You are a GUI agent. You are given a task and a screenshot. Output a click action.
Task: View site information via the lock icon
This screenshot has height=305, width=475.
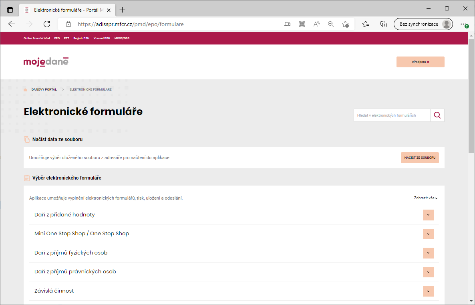[x=68, y=24]
